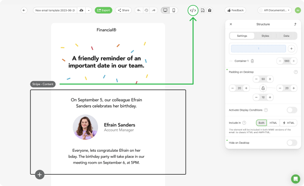This screenshot has width=304, height=186.
Task: Delete Container 1 with trash icon
Action: pos(252,61)
